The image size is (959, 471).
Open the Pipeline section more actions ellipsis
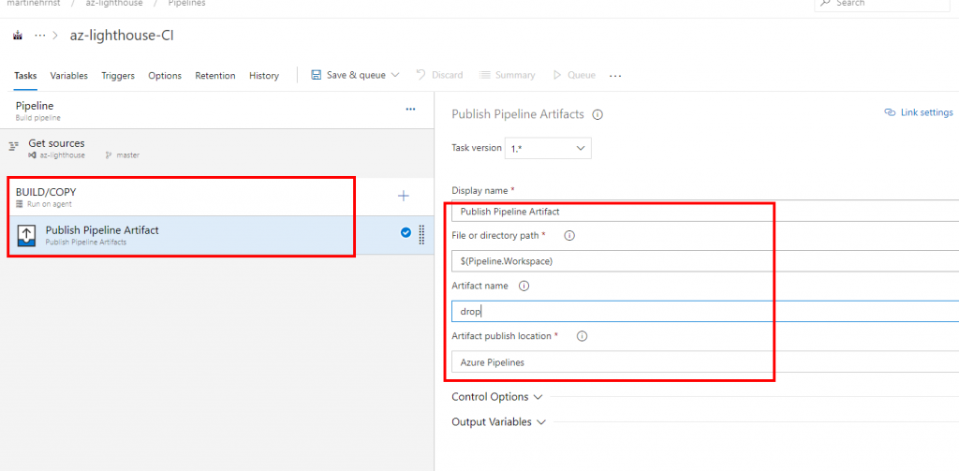(x=410, y=110)
